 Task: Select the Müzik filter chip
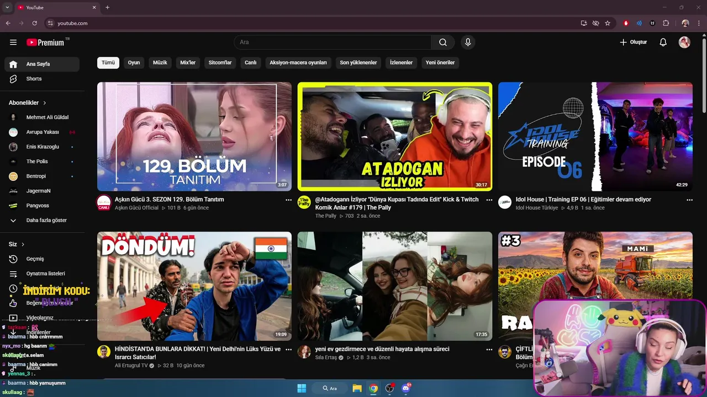click(160, 62)
